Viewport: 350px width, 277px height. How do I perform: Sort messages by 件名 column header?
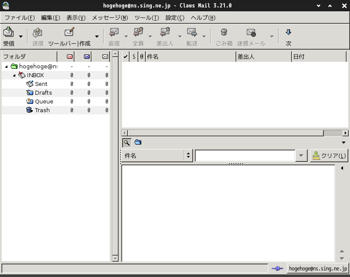pyautogui.click(x=191, y=57)
